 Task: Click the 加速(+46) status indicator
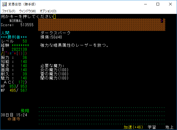click(133, 127)
